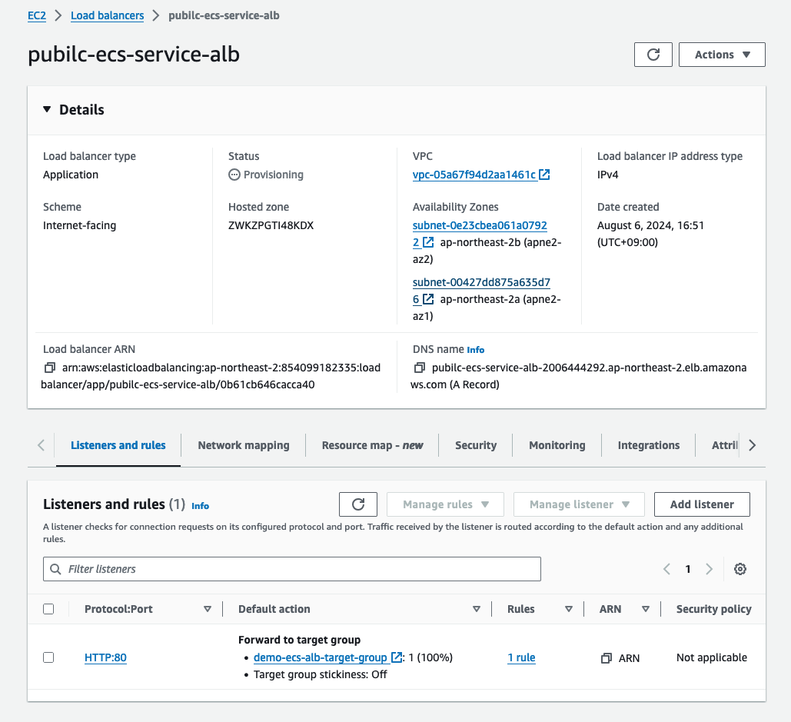Go to next listeners page
Screen dimensions: 791x722
coord(709,569)
